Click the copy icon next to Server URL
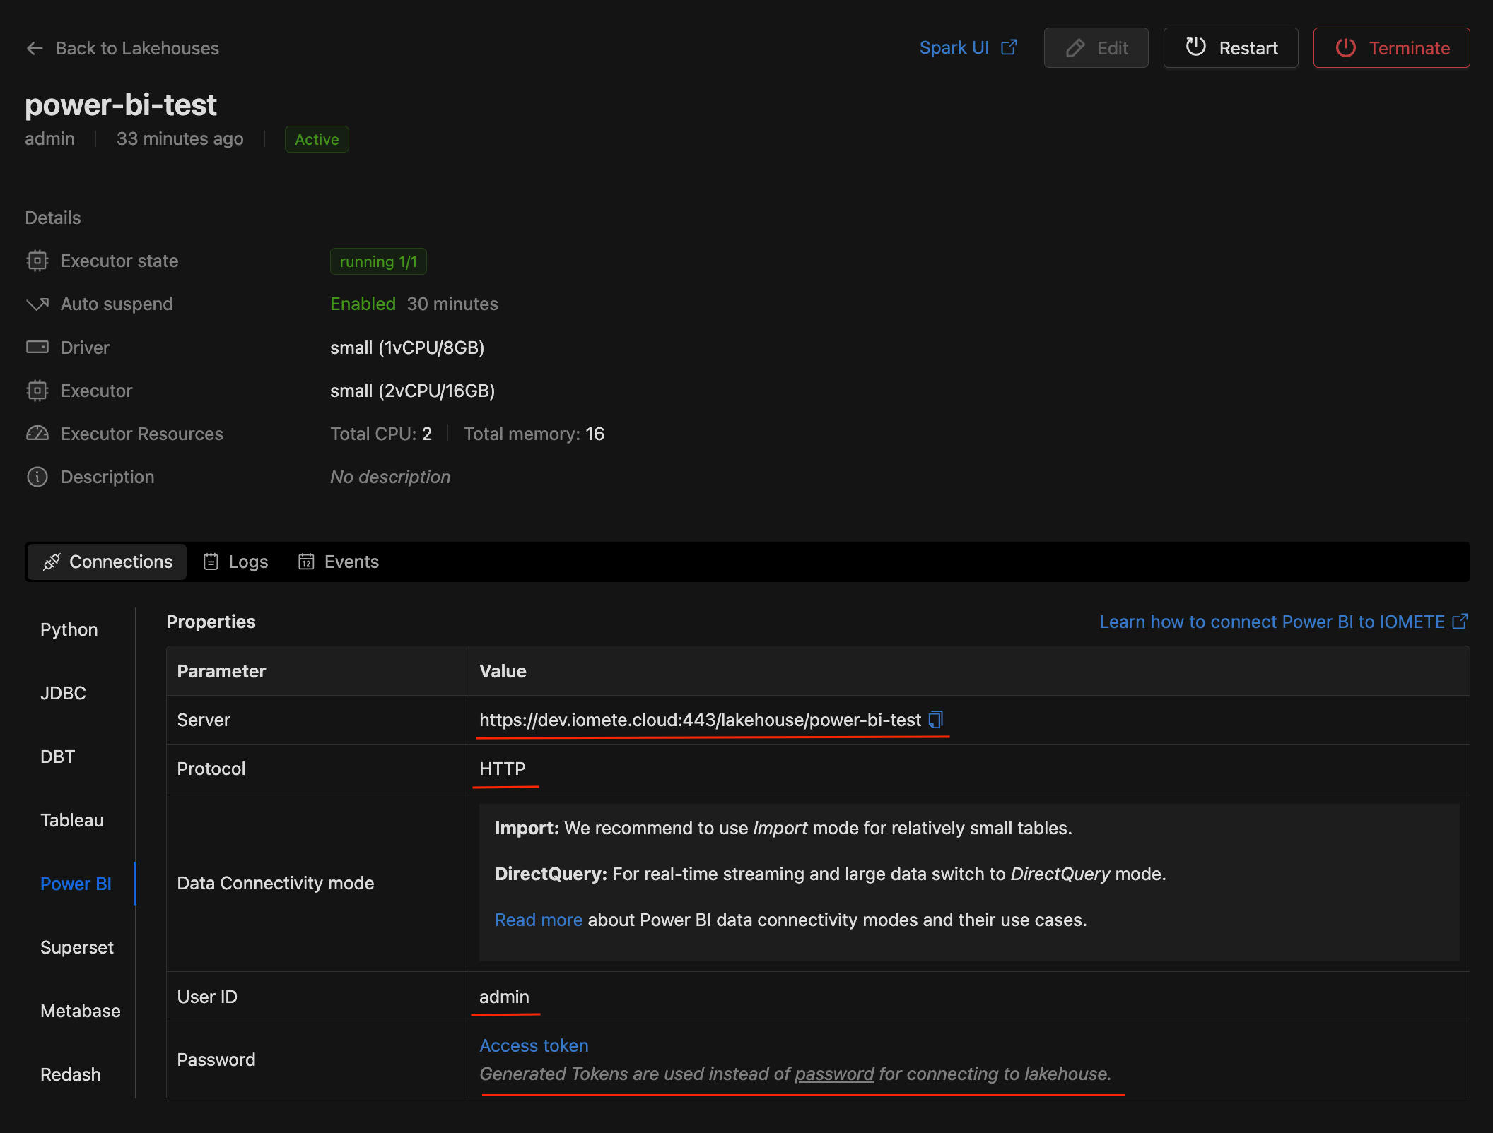The height and width of the screenshot is (1133, 1493). click(936, 720)
